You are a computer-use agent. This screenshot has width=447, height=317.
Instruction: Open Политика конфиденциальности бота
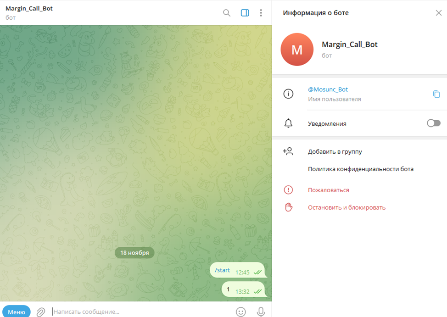pos(361,169)
